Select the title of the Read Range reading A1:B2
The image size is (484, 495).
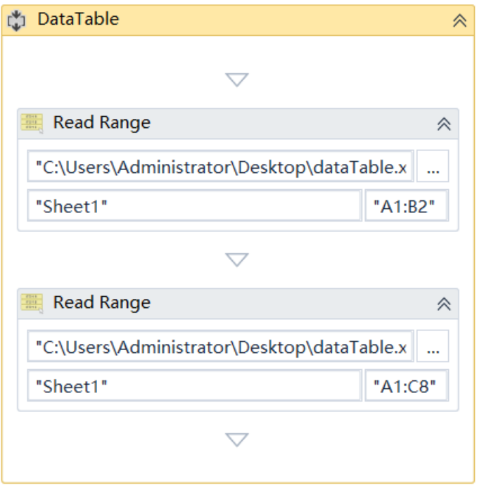102,123
